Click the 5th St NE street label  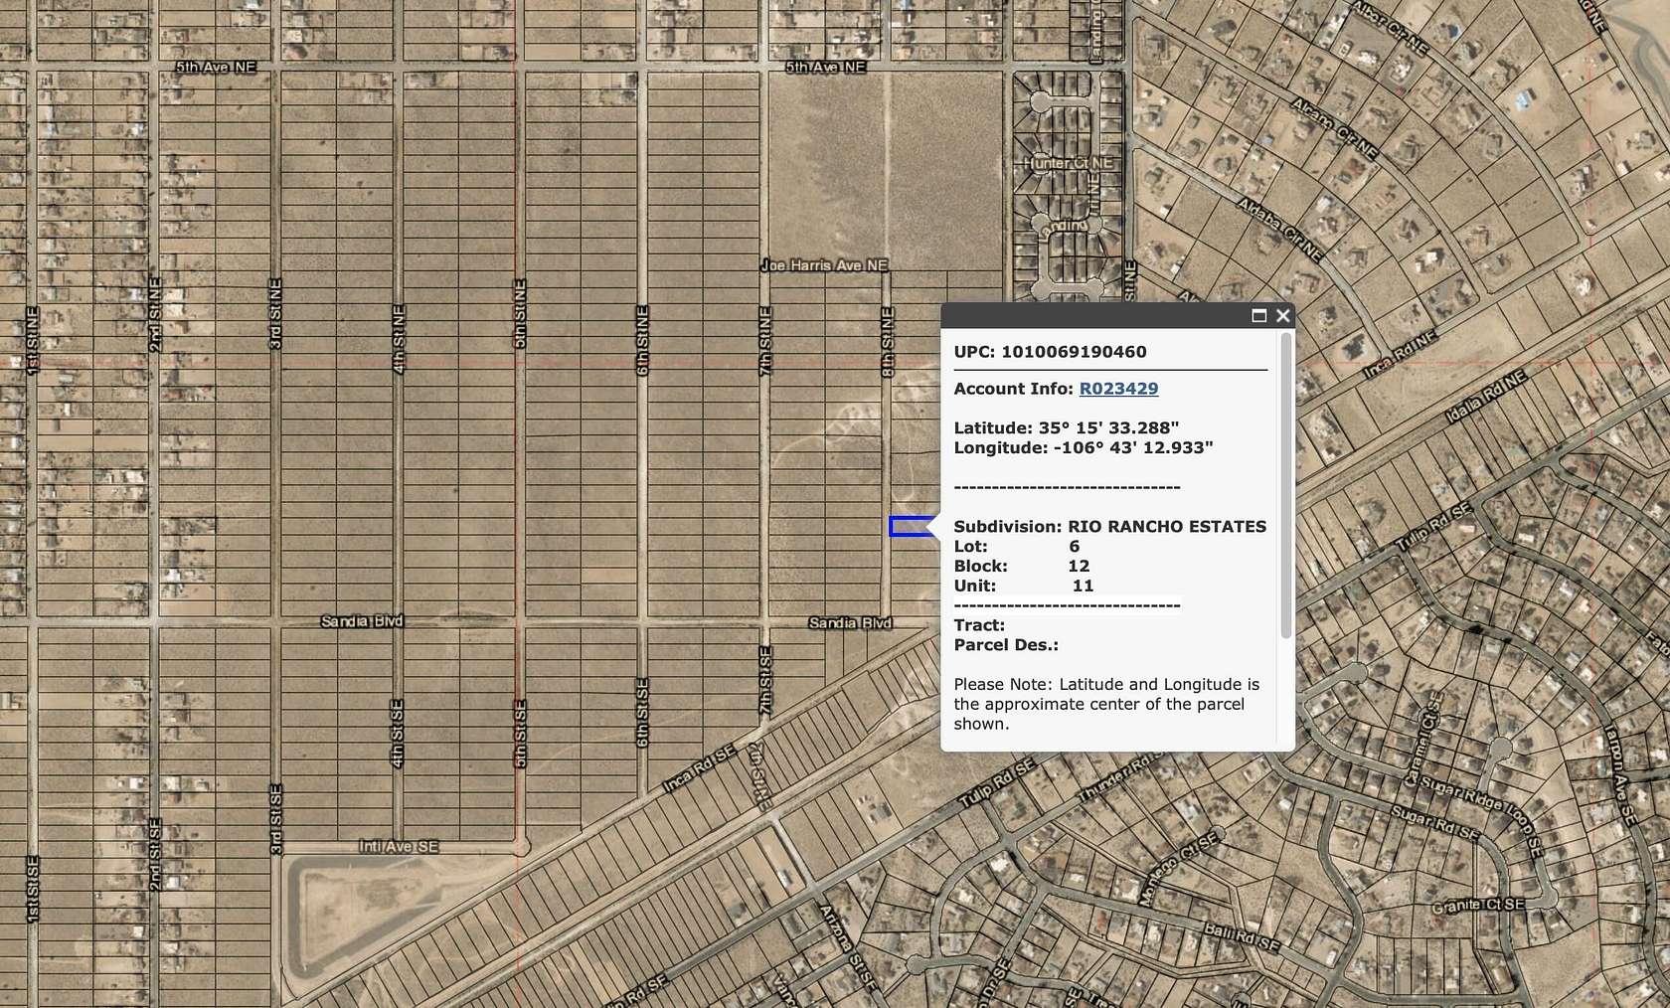click(x=519, y=314)
